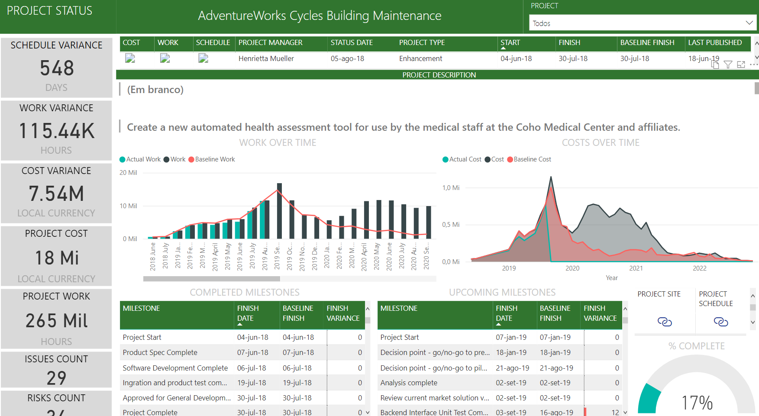759x416 pixels.
Task: Click the 05-ago-18 status date cell
Action: 347,58
